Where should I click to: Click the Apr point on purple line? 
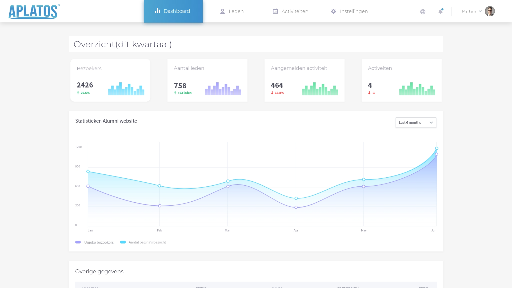(x=296, y=207)
